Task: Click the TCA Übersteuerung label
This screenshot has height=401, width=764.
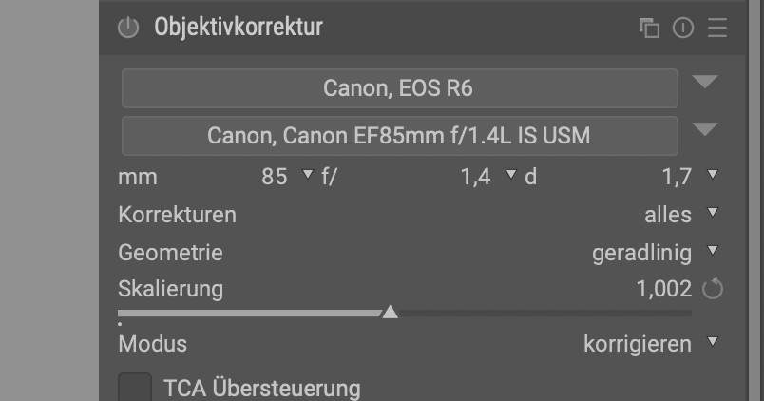Action: coord(262,389)
